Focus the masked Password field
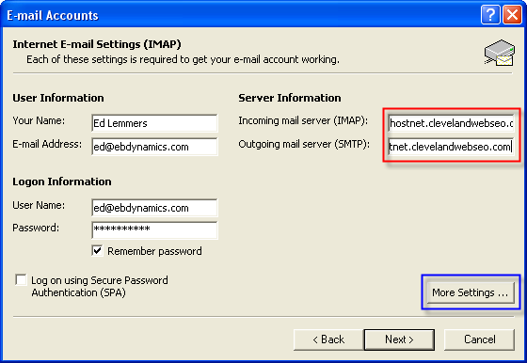 (154, 230)
